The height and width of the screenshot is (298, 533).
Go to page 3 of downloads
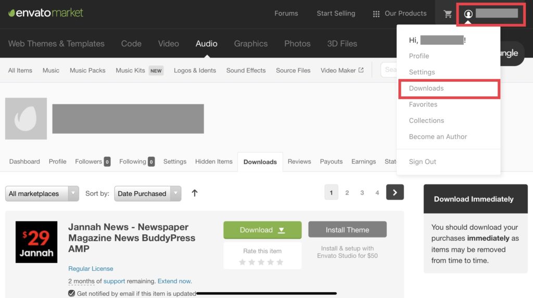point(362,193)
